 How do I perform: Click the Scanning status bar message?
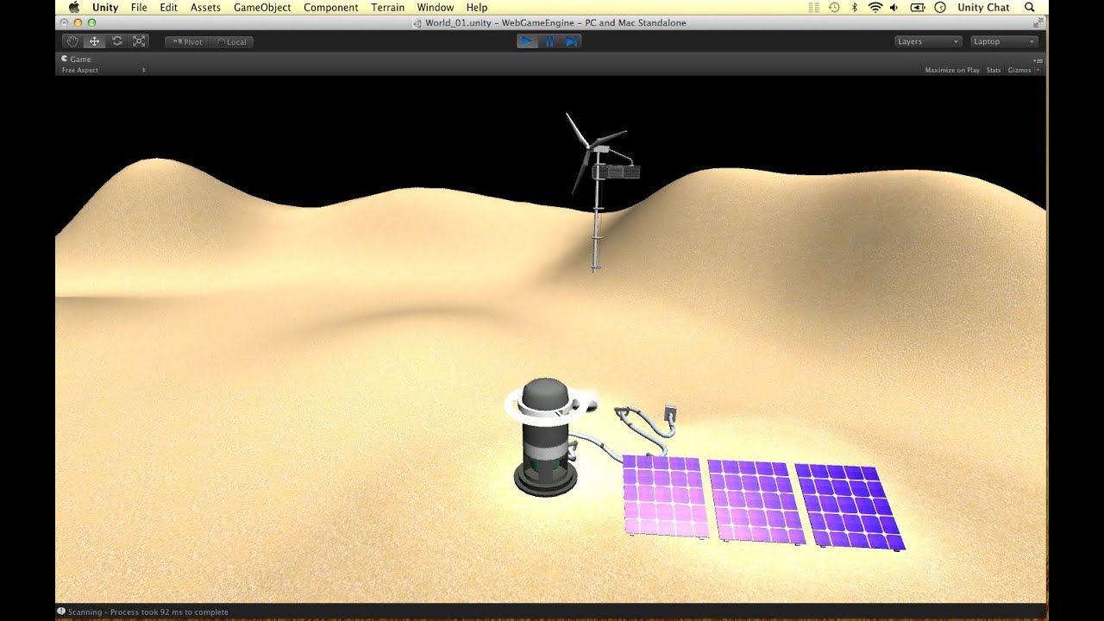[x=148, y=612]
